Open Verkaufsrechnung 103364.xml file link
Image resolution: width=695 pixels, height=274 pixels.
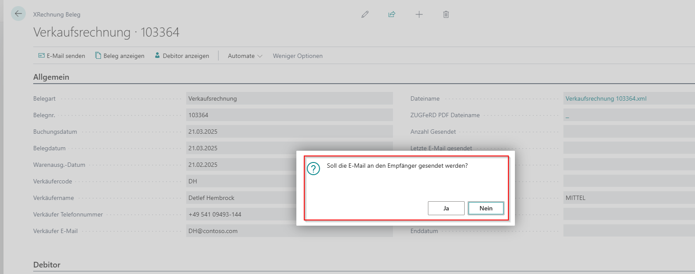[606, 98]
